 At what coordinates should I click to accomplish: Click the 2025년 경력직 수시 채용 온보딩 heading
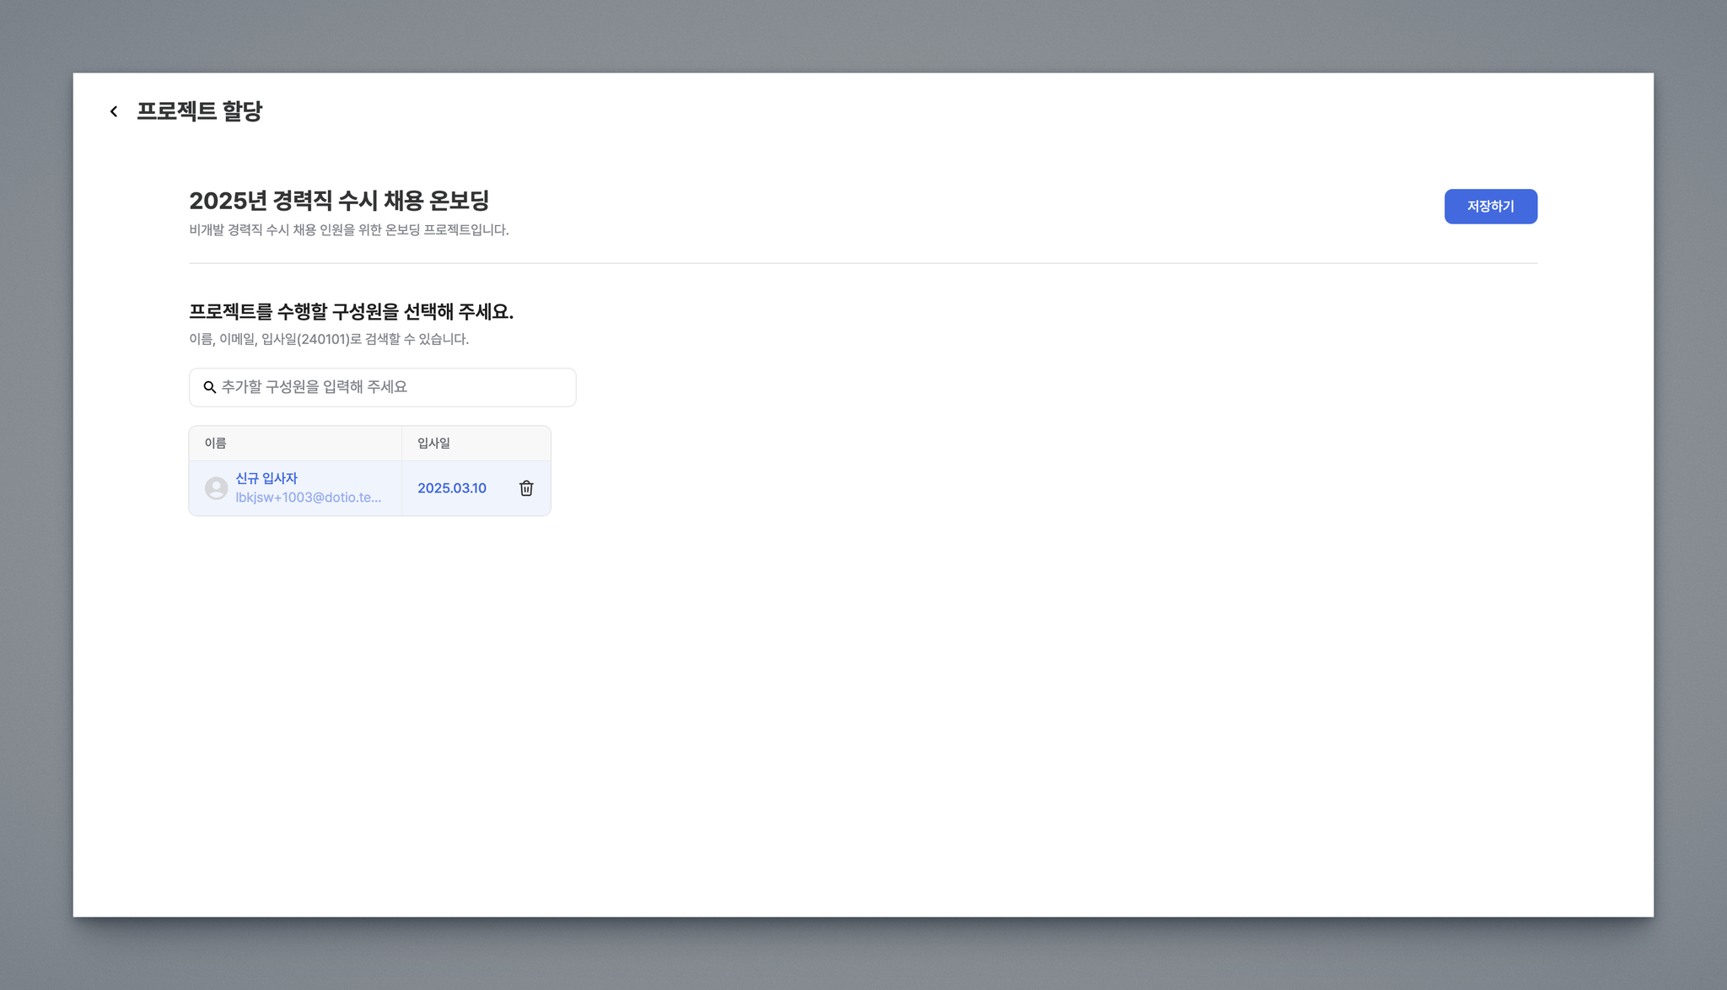tap(339, 201)
